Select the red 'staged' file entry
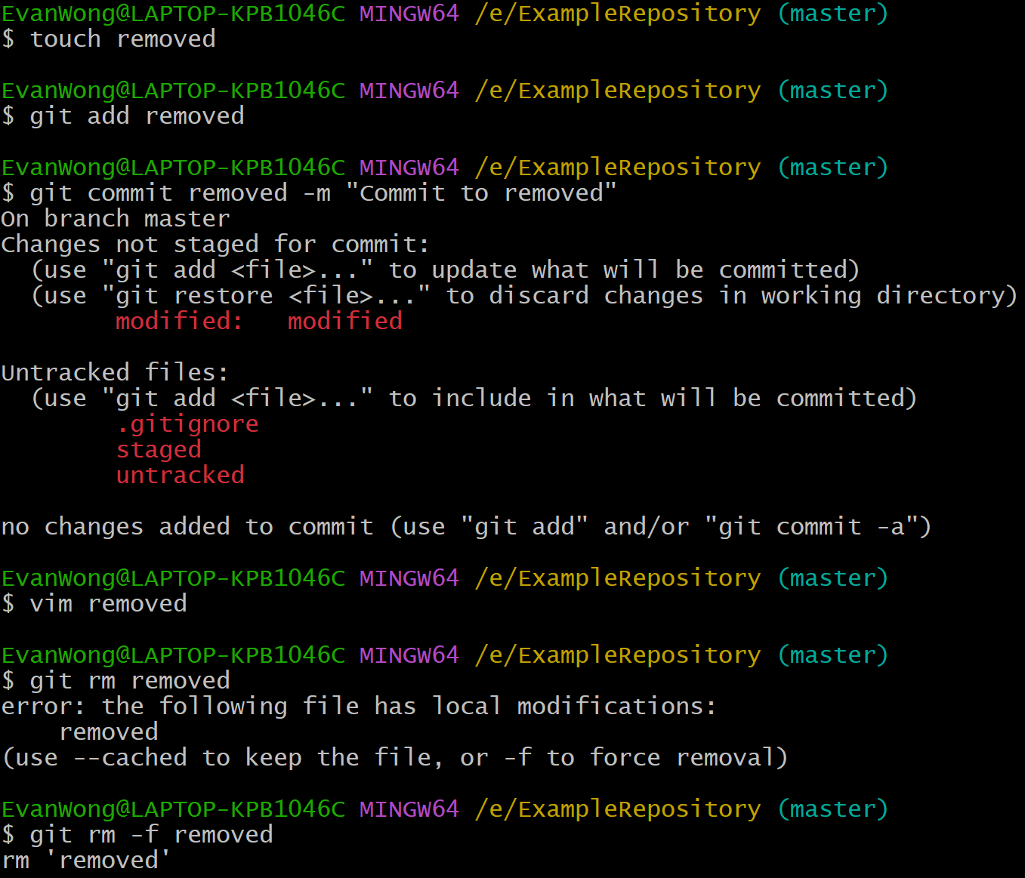1025x878 pixels. click(159, 450)
